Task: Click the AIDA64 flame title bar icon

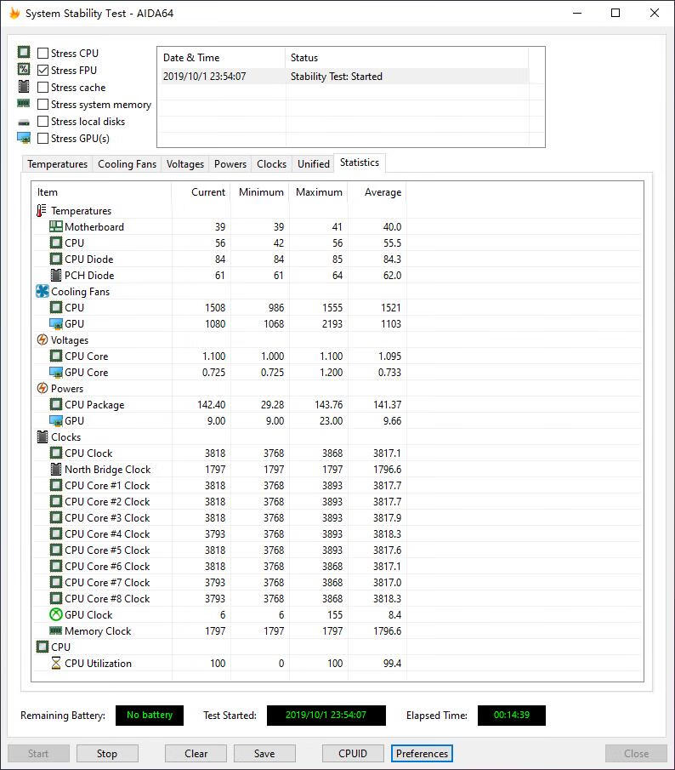Action: [14, 14]
